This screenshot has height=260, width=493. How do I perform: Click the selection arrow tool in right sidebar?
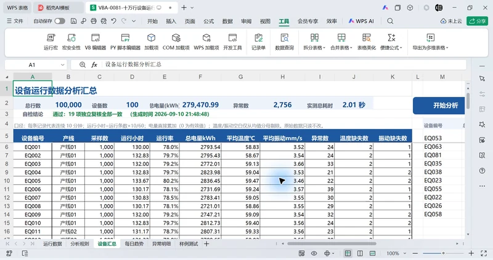pyautogui.click(x=482, y=79)
